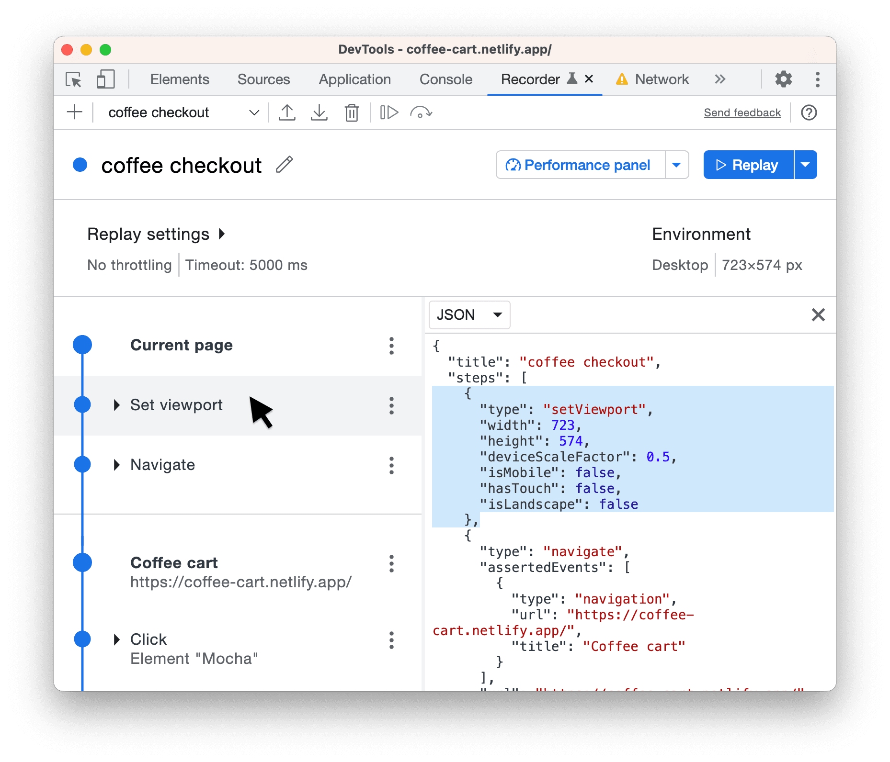This screenshot has height=762, width=890.
Task: Click the step-by-step replay icon
Action: point(389,112)
